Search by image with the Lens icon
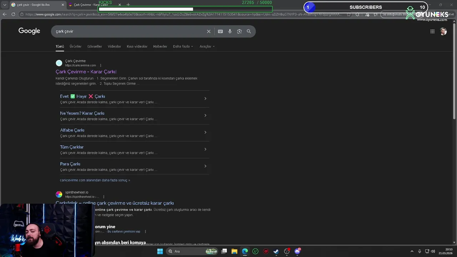 point(239,31)
